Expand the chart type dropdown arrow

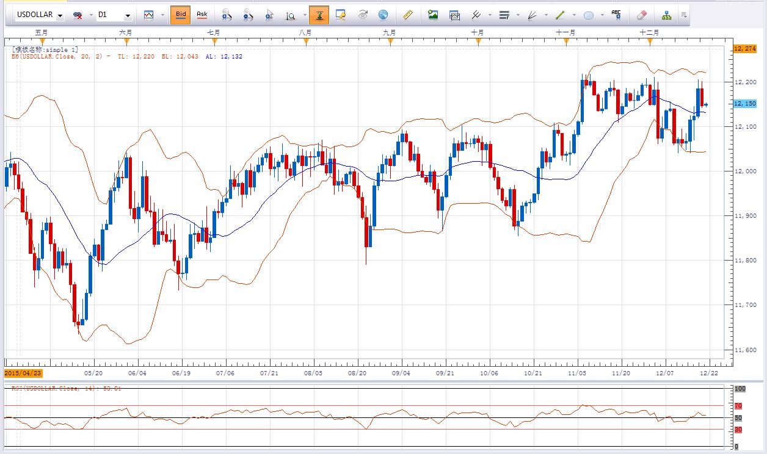(161, 15)
